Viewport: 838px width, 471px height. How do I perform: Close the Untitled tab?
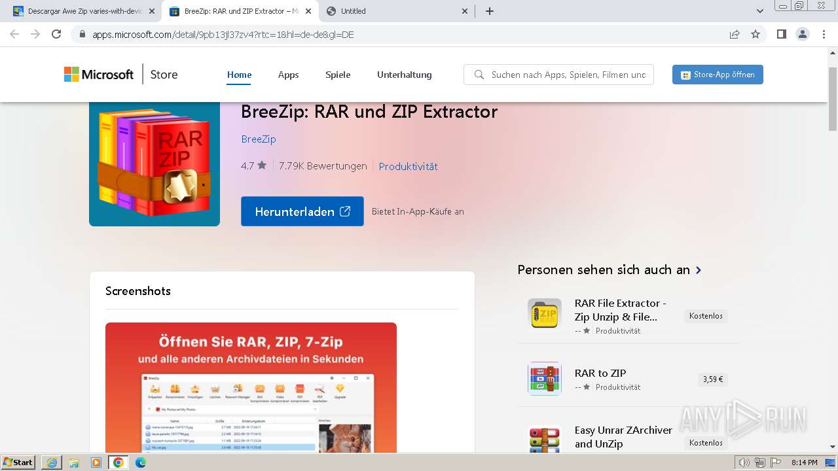coord(465,11)
